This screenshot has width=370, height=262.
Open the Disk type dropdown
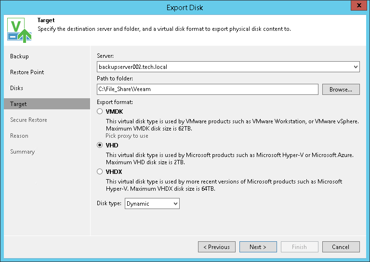point(152,204)
